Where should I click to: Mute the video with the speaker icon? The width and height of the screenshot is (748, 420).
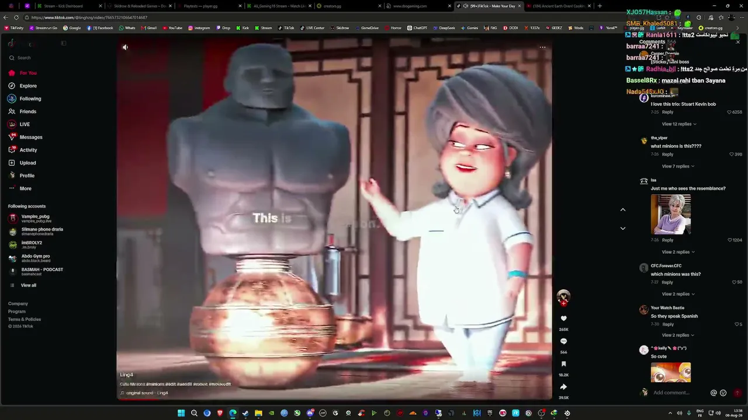click(x=125, y=47)
